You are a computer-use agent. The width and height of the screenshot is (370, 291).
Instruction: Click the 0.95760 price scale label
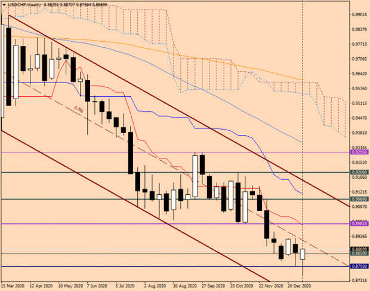click(360, 88)
